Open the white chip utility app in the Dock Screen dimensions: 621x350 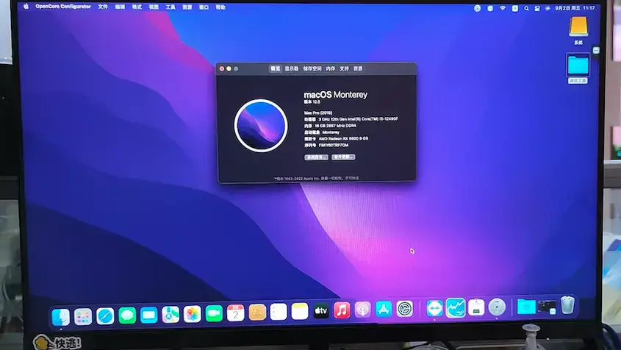click(x=476, y=307)
